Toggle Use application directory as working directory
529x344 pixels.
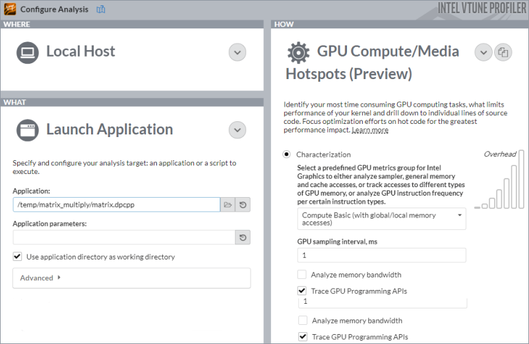[17, 256]
